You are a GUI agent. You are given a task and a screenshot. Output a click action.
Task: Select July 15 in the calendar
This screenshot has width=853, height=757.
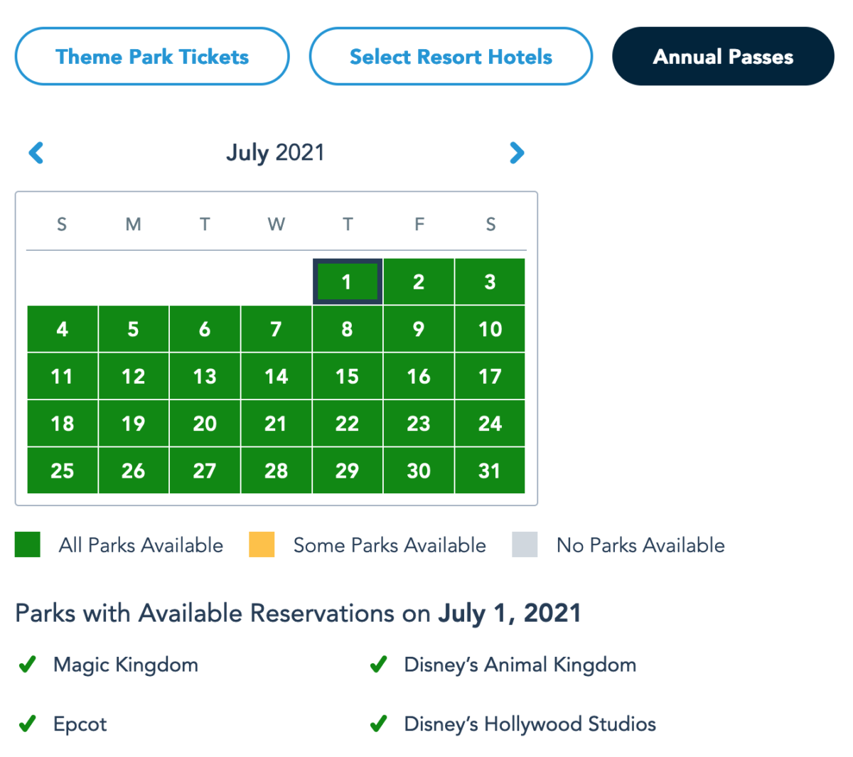click(347, 376)
